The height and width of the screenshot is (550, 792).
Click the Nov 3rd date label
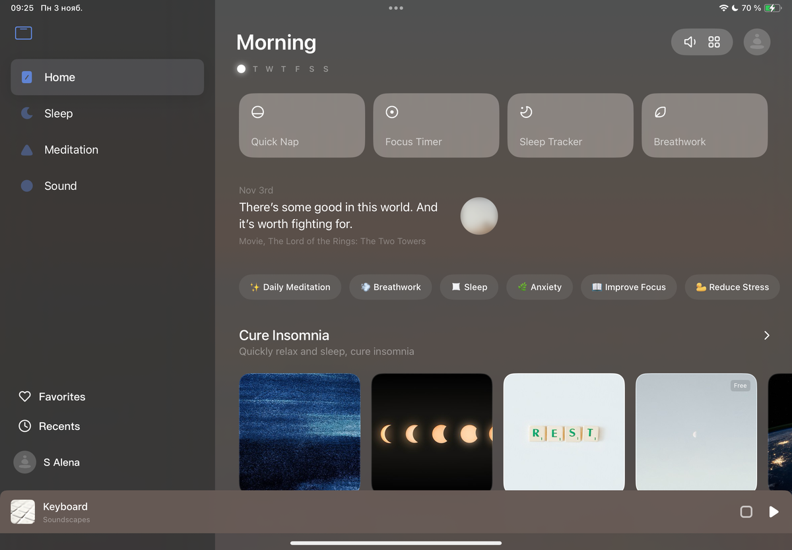point(256,190)
